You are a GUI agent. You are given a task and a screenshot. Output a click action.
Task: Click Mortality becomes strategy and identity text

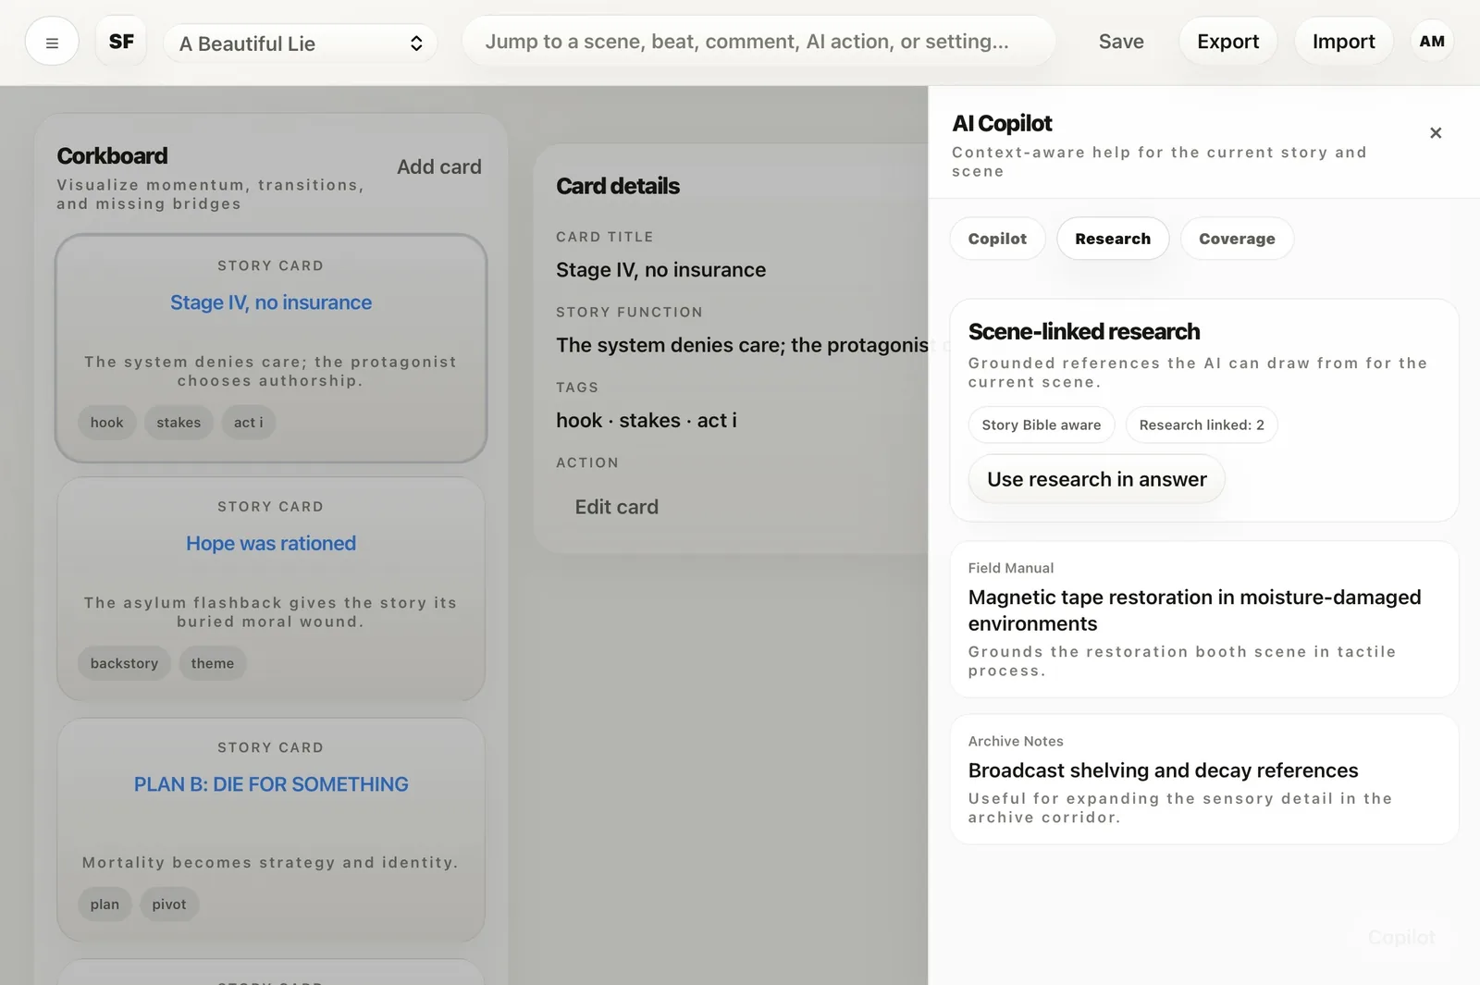tap(271, 862)
